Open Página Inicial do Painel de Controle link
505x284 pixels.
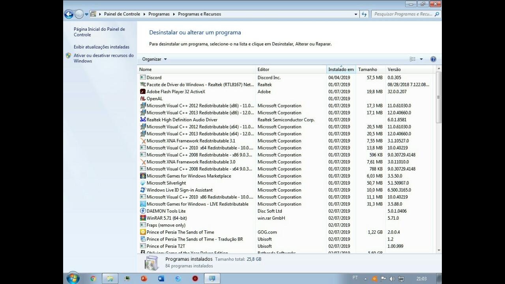click(99, 32)
